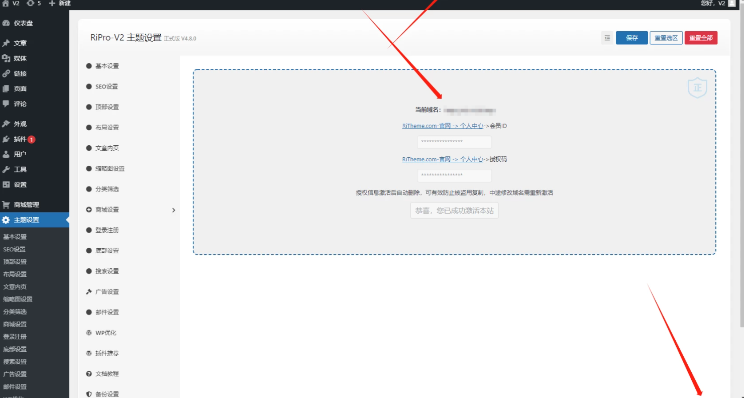This screenshot has height=398, width=744.
Task: Click 布局设置 in the dark sidebar submenu
Action: tap(15, 274)
